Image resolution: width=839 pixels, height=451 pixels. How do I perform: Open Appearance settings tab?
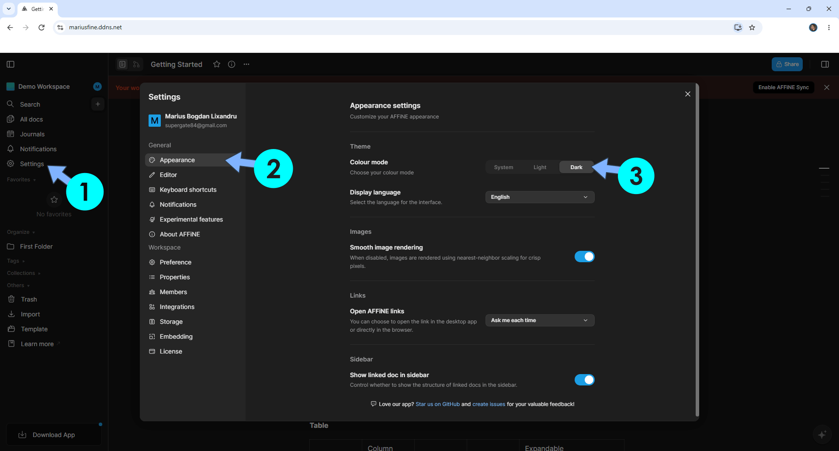194,160
